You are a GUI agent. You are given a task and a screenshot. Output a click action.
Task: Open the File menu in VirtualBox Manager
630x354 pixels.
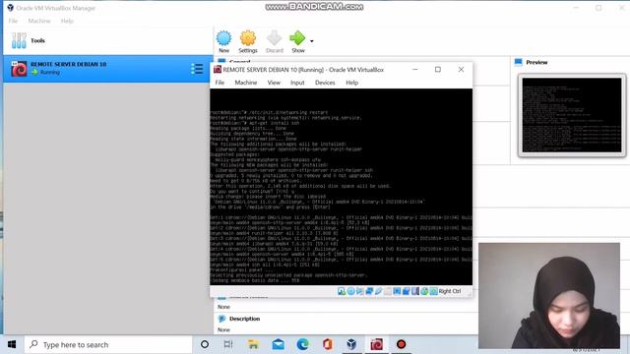click(13, 21)
